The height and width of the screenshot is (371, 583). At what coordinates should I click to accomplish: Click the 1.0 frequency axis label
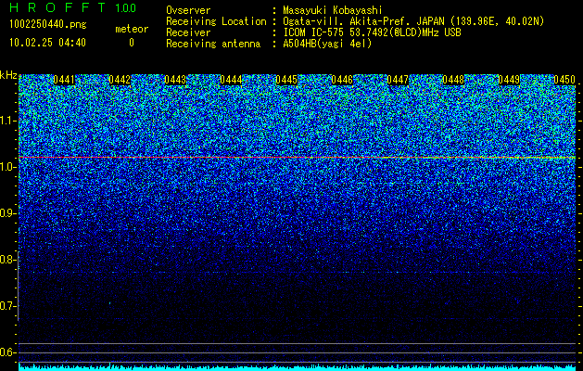tap(7, 168)
